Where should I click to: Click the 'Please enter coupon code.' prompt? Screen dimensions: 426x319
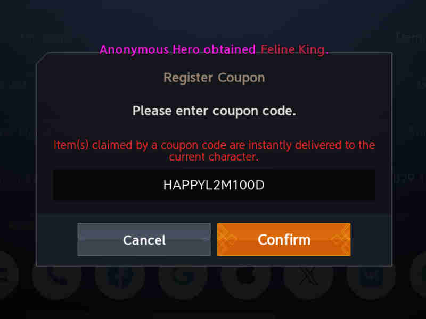point(214,111)
